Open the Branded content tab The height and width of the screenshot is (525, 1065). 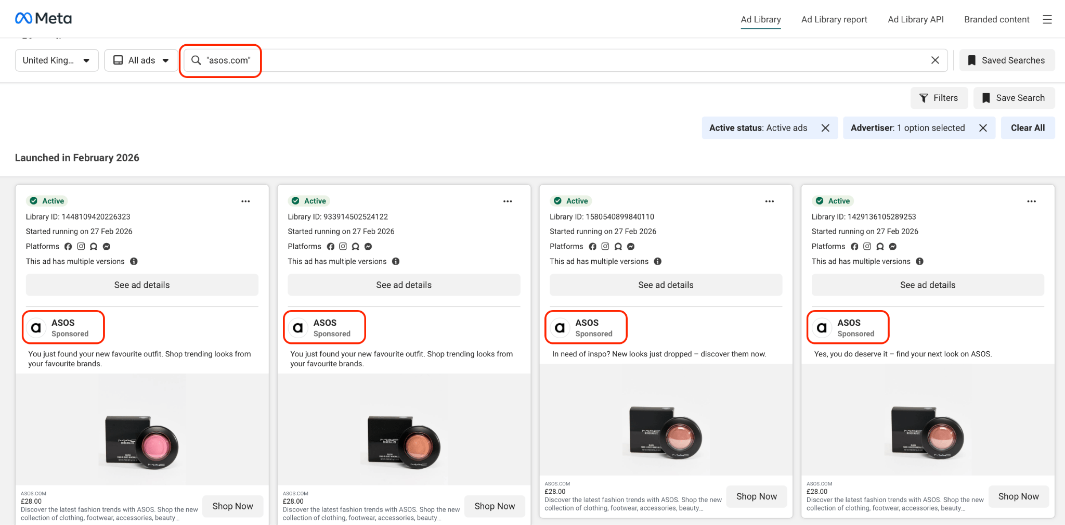tap(997, 20)
